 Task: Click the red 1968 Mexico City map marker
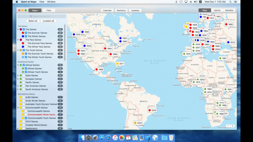[99, 70]
